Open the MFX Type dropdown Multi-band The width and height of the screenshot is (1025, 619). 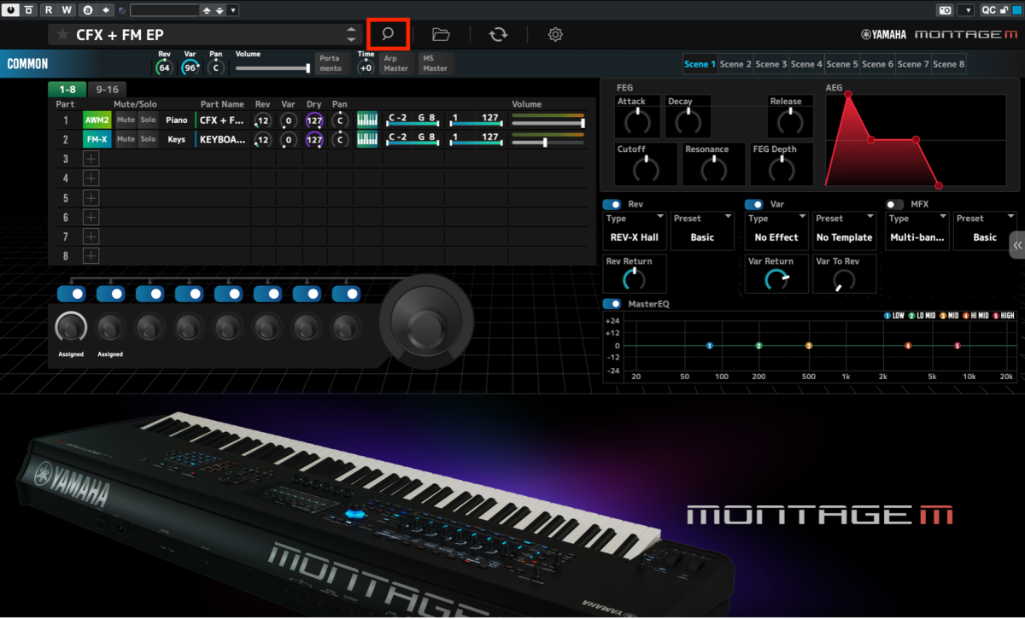tap(918, 231)
